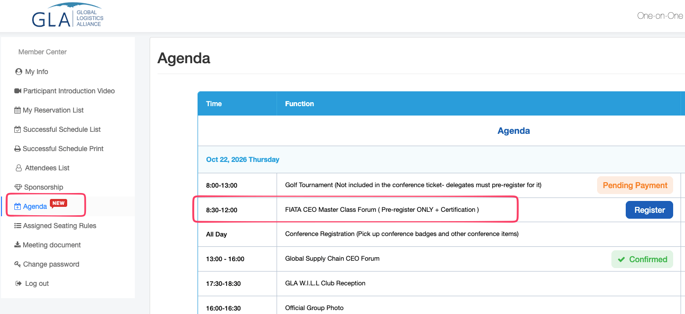This screenshot has width=685, height=314.
Task: Click the red NEW badge next to Agenda
Action: [x=58, y=203]
